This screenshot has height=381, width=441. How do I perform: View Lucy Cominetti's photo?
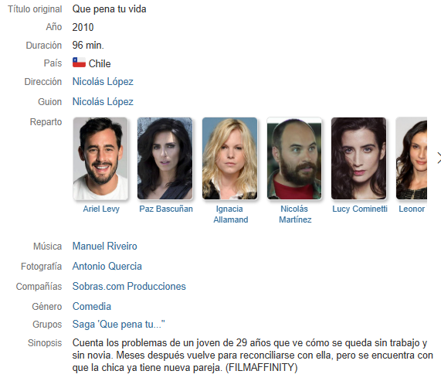358,158
